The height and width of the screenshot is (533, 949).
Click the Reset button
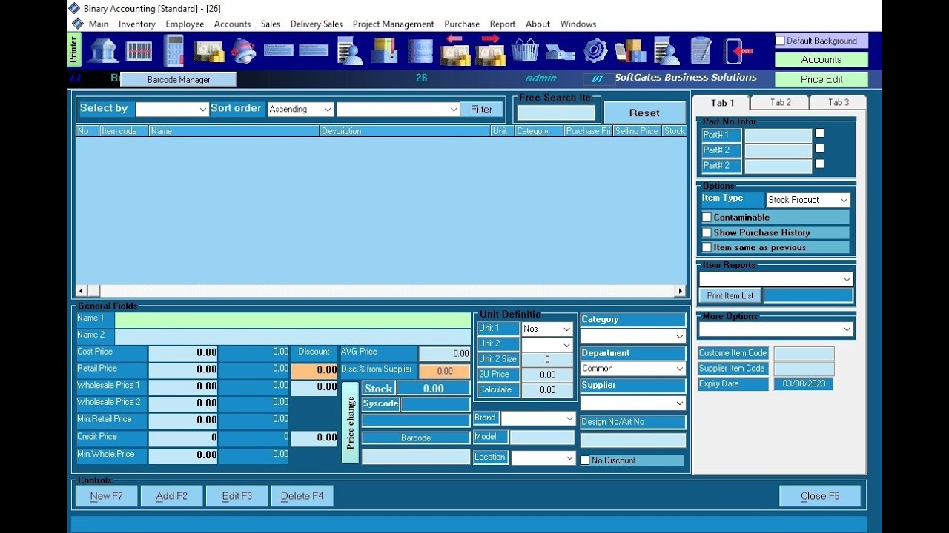click(x=644, y=113)
